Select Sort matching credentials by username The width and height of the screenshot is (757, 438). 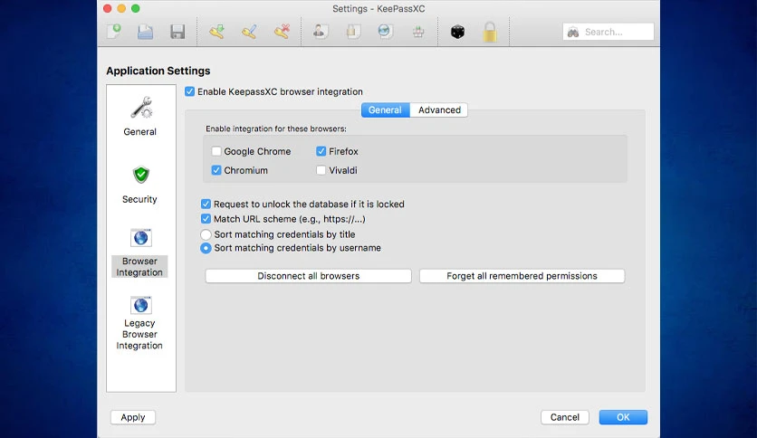[x=206, y=248]
